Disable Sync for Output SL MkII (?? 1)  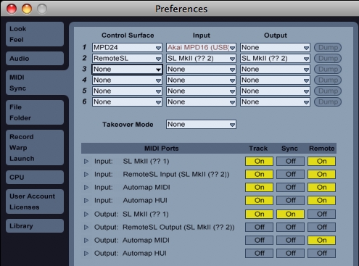290,214
